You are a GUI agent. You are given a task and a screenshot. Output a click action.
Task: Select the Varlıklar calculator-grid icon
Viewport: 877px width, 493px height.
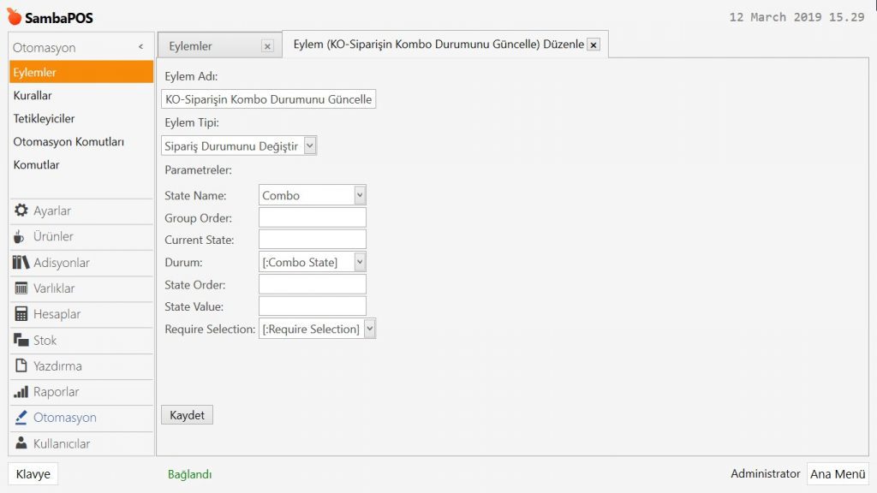[x=21, y=288]
